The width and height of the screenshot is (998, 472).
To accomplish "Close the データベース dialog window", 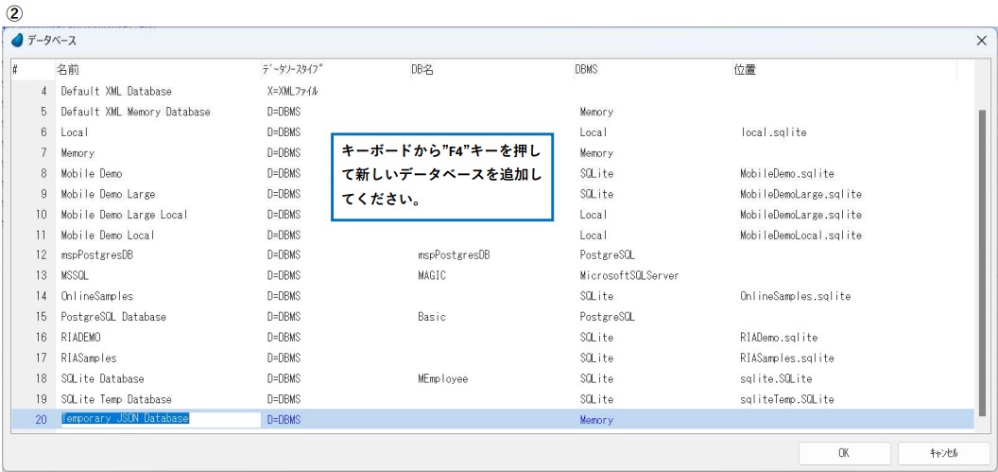I will (x=981, y=43).
